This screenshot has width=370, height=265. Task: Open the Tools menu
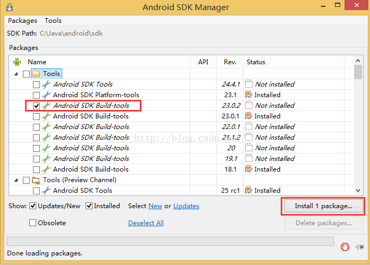(53, 21)
